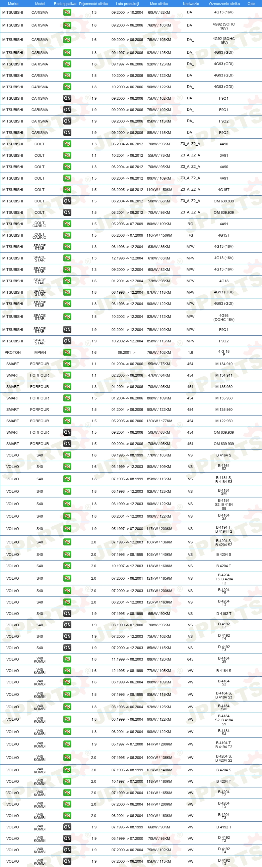Click the PB icon in Colt Cabrio 4A91 row
This screenshot has width=262, height=867.
(x=67, y=224)
